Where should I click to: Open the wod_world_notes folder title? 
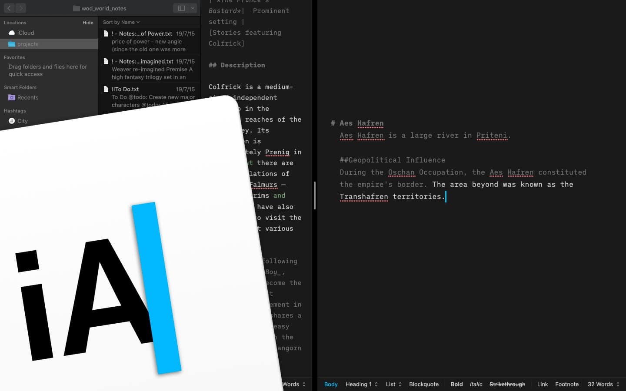[100, 8]
